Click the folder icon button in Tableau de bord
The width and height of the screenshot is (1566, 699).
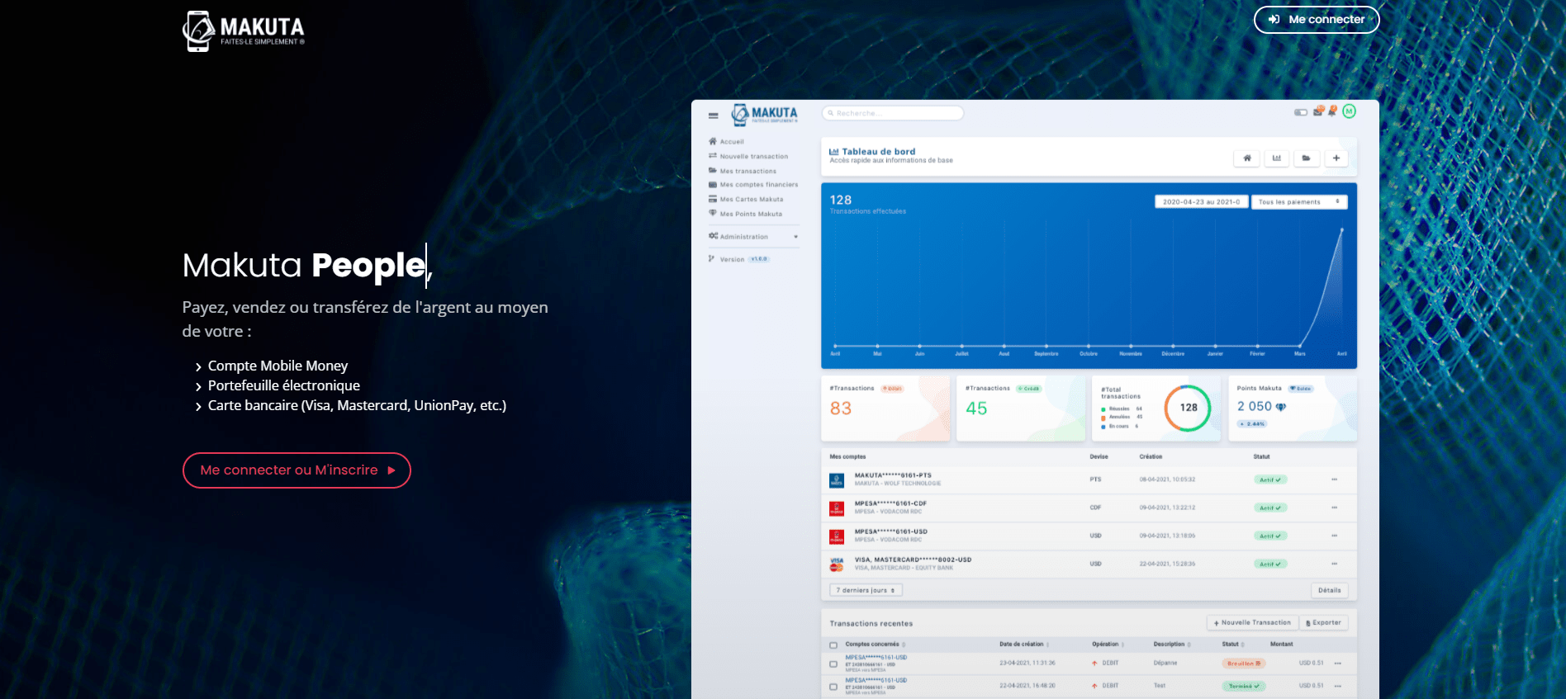[x=1307, y=158]
